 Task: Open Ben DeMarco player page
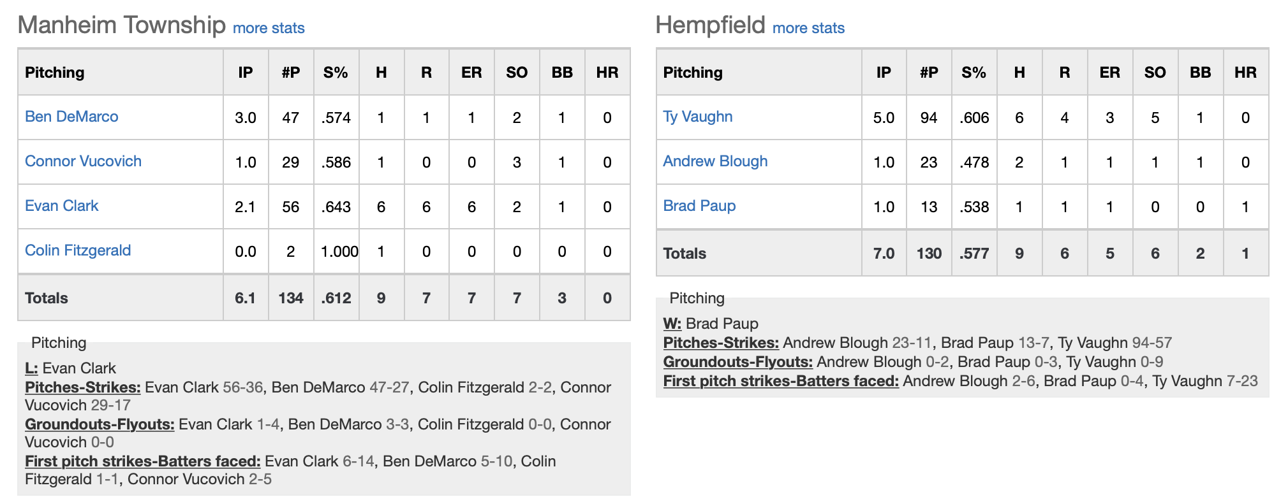click(x=71, y=117)
